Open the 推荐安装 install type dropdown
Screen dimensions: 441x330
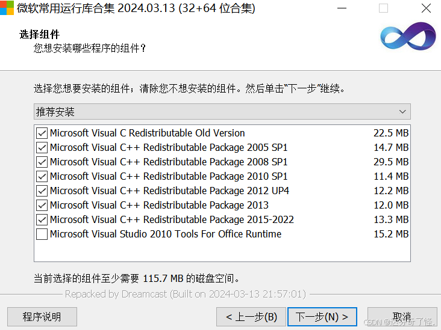(222, 112)
